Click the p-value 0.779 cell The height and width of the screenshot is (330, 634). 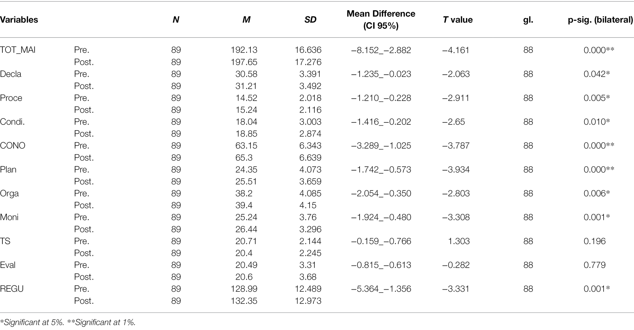tap(595, 265)
